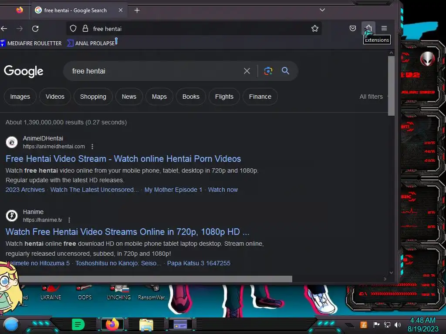Image resolution: width=446 pixels, height=334 pixels.
Task: Click the vertical scrollbar thumb
Action: (x=391, y=86)
